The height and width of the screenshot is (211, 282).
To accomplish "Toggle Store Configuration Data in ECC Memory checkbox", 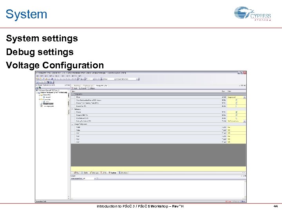I will tap(237, 100).
